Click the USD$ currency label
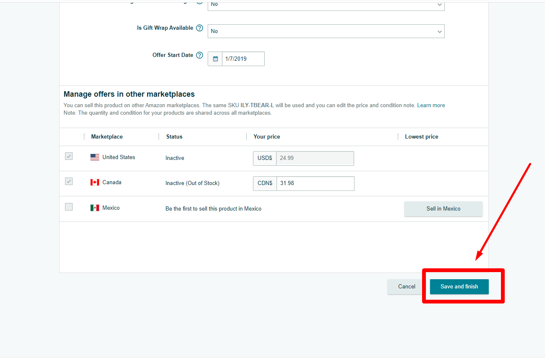The image size is (545, 360). click(265, 158)
